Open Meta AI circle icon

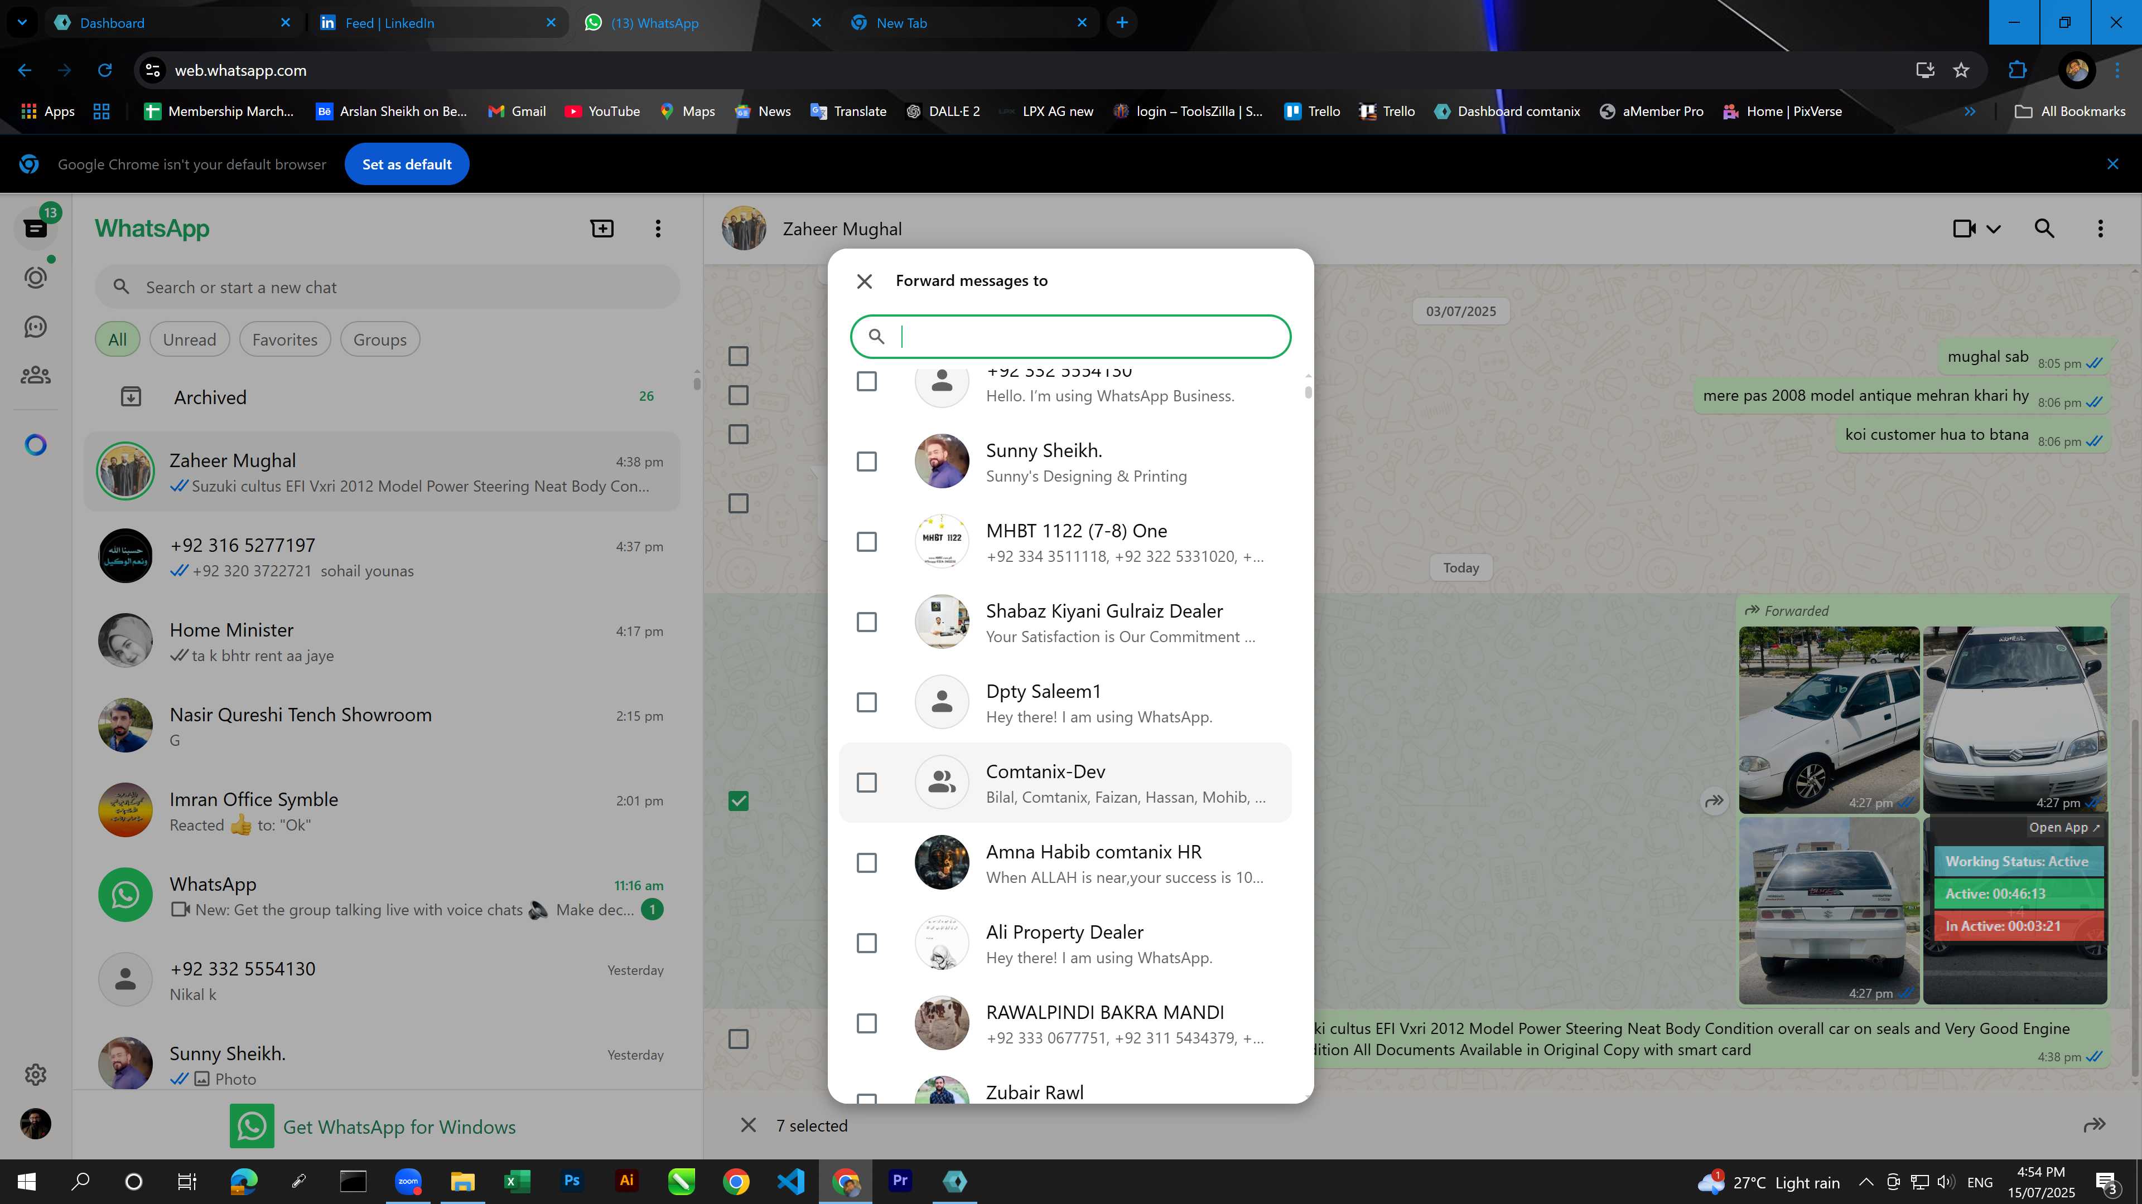click(35, 445)
